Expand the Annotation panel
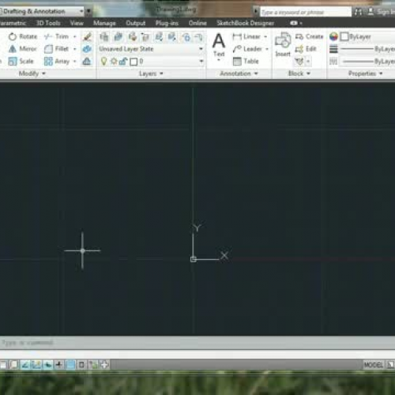Viewport: 395px width, 395px height. tap(239, 73)
